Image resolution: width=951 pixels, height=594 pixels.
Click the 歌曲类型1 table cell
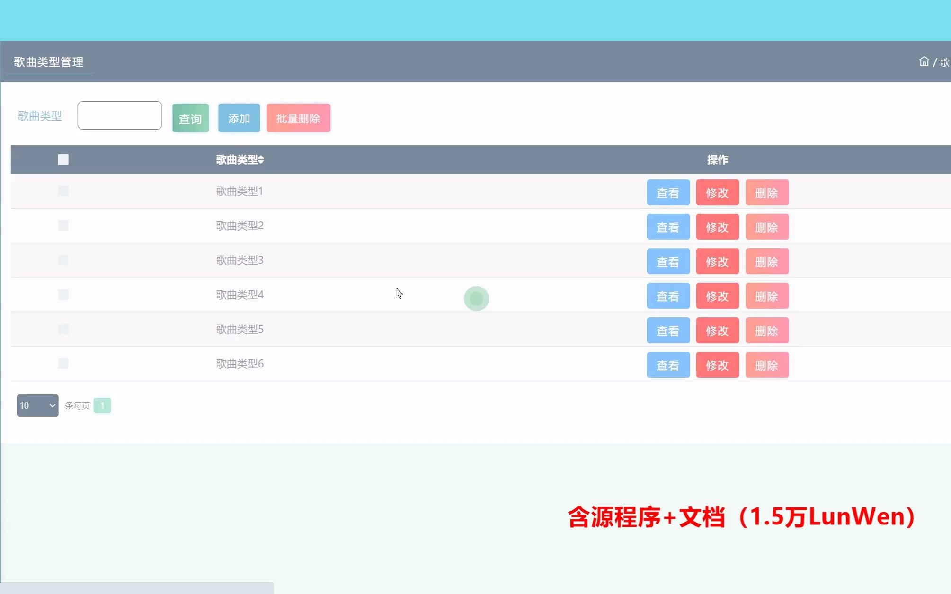(x=240, y=191)
